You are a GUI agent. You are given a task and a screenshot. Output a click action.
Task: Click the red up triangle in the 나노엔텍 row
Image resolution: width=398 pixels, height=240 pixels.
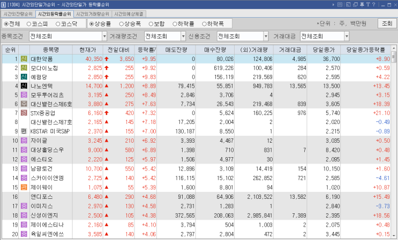pyautogui.click(x=107, y=86)
